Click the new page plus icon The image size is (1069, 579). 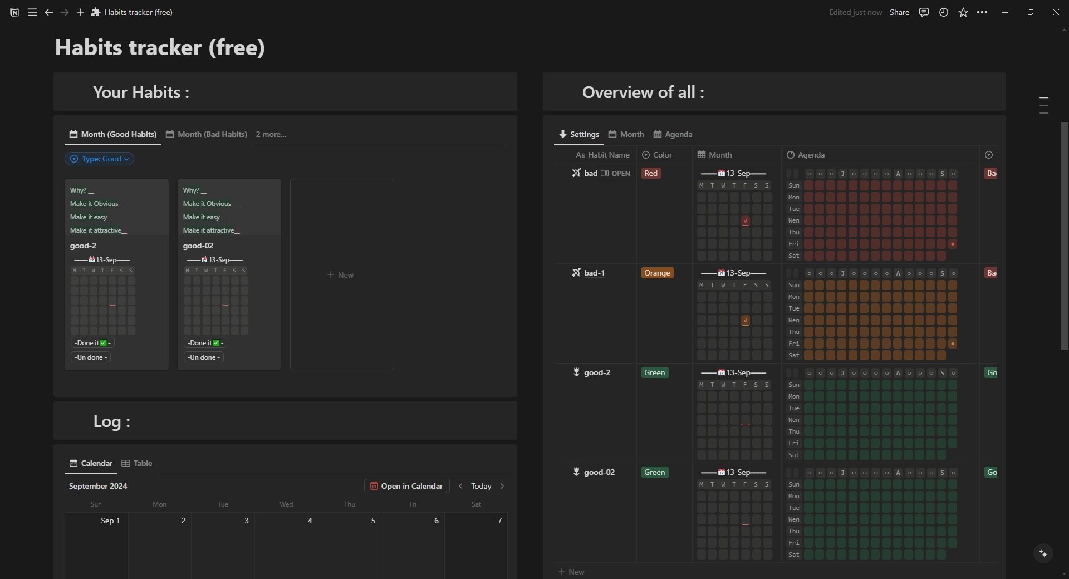coord(80,12)
